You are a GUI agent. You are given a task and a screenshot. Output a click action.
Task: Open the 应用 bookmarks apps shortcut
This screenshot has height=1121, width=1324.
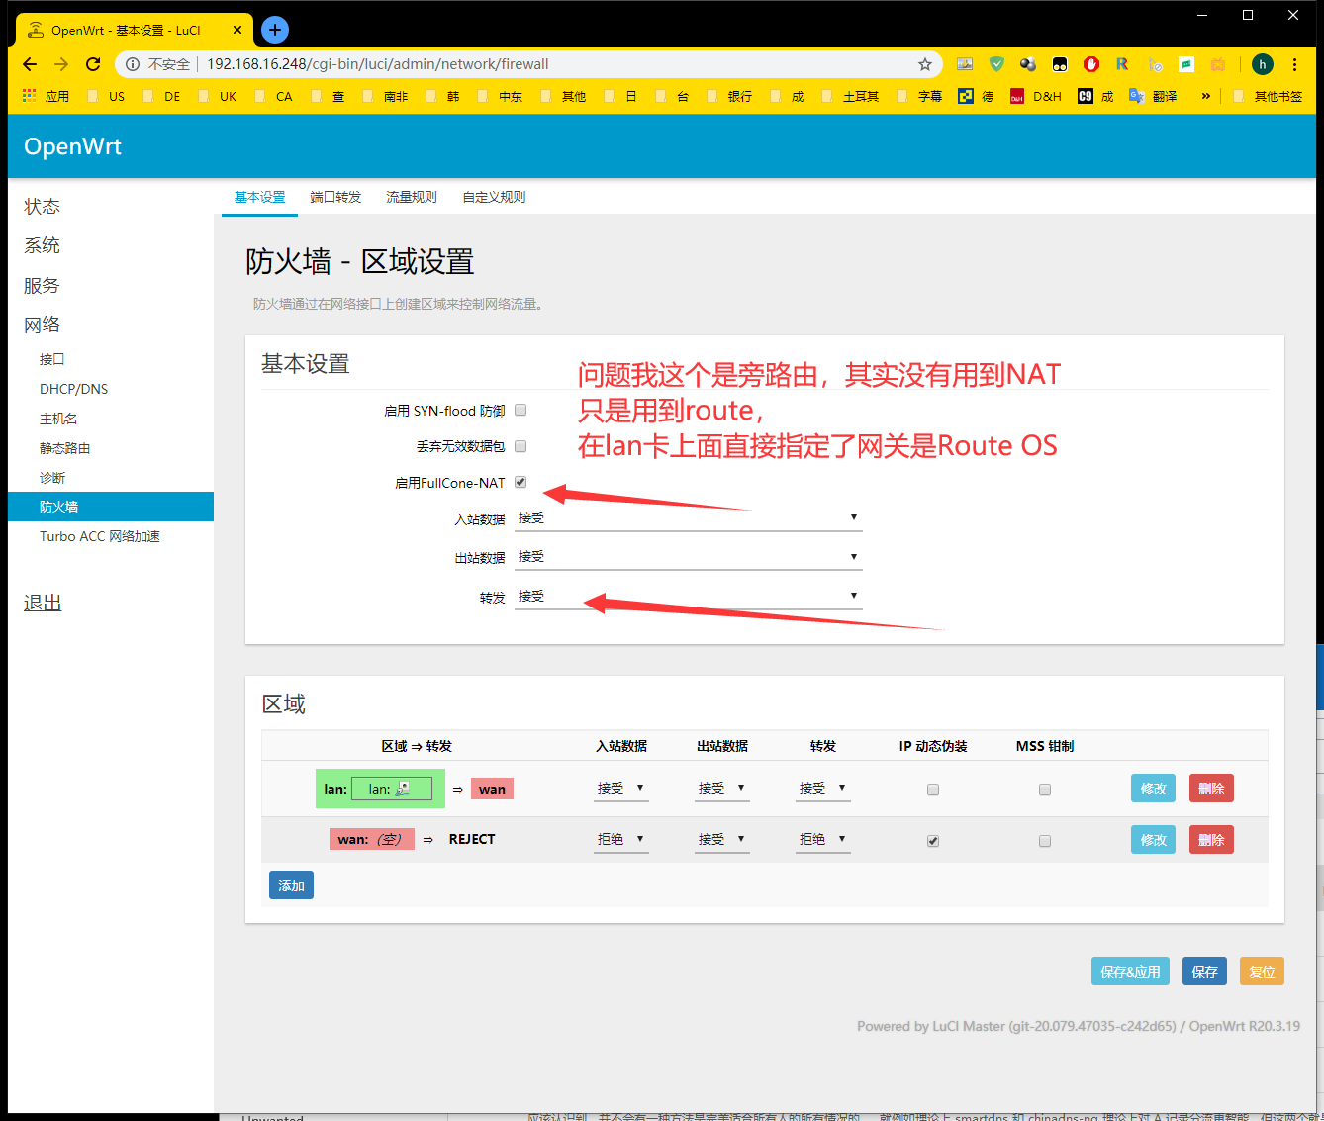pos(47,96)
